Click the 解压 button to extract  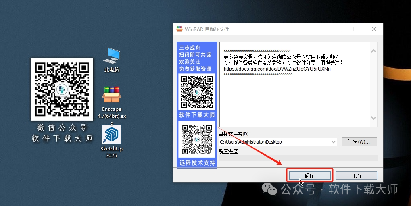[x=309, y=176]
